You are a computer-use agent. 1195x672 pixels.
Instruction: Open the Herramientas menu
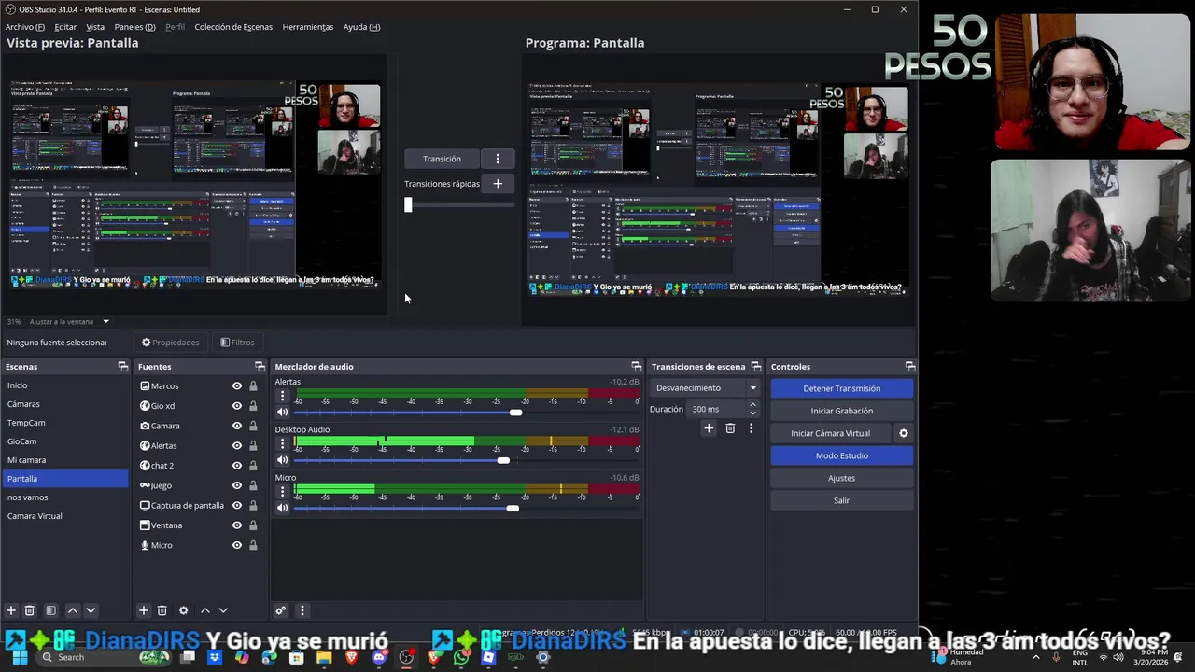point(307,27)
